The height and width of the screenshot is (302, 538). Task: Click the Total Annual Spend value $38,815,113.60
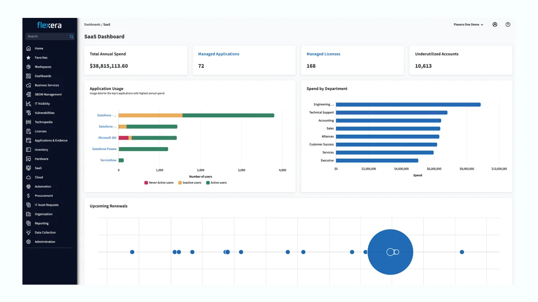[109, 66]
